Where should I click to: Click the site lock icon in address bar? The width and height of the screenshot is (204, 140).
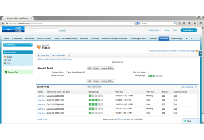[7, 23]
